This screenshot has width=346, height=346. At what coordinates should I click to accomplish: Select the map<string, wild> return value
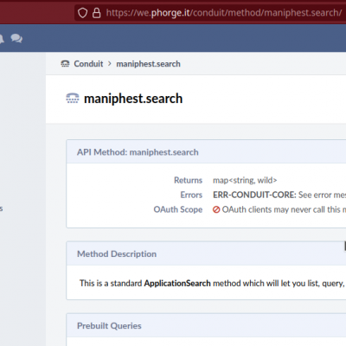(245, 180)
